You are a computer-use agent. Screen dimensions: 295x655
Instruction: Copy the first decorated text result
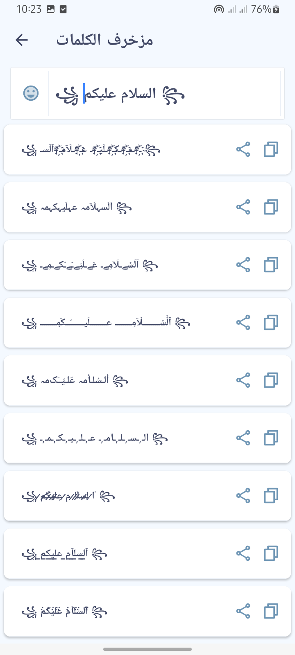pos(271,149)
